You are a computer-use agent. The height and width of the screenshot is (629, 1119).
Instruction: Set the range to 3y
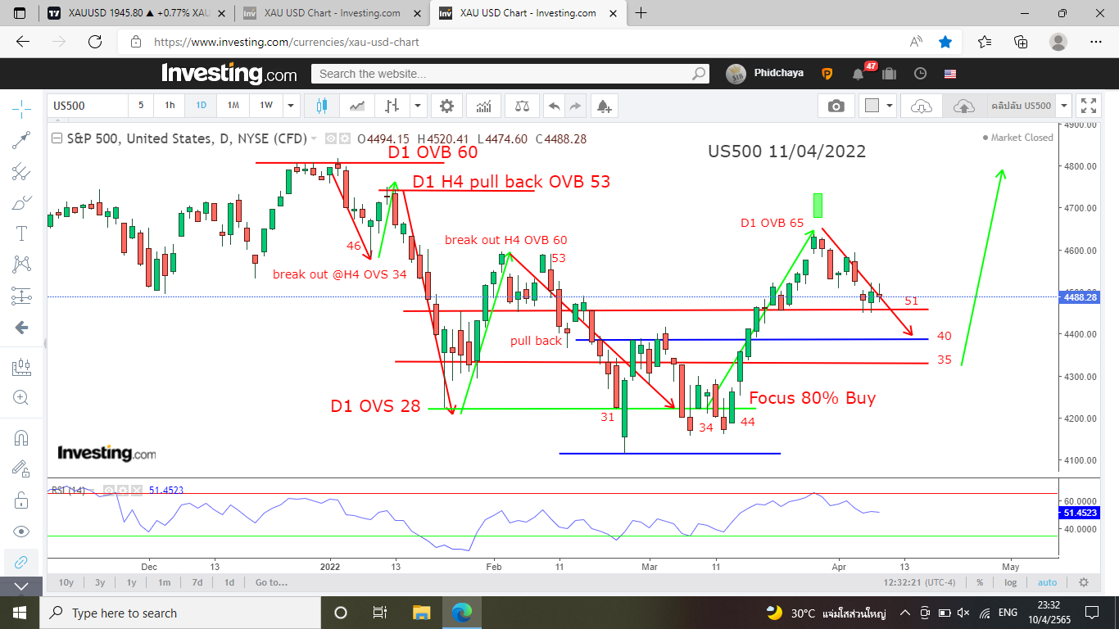100,582
